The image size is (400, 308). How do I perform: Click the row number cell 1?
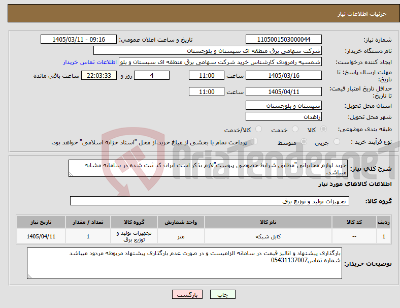[x=384, y=236]
